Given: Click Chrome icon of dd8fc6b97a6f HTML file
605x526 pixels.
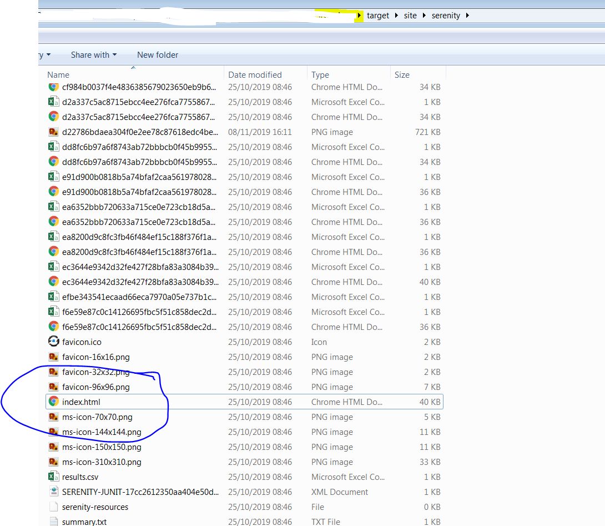Looking at the screenshot, I should 54,162.
